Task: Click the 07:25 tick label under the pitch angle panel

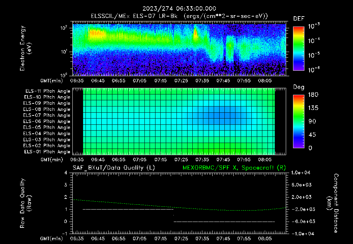Action: coord(181,160)
